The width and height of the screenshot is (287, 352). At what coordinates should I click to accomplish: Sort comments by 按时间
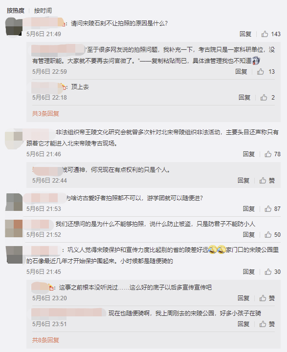point(43,11)
